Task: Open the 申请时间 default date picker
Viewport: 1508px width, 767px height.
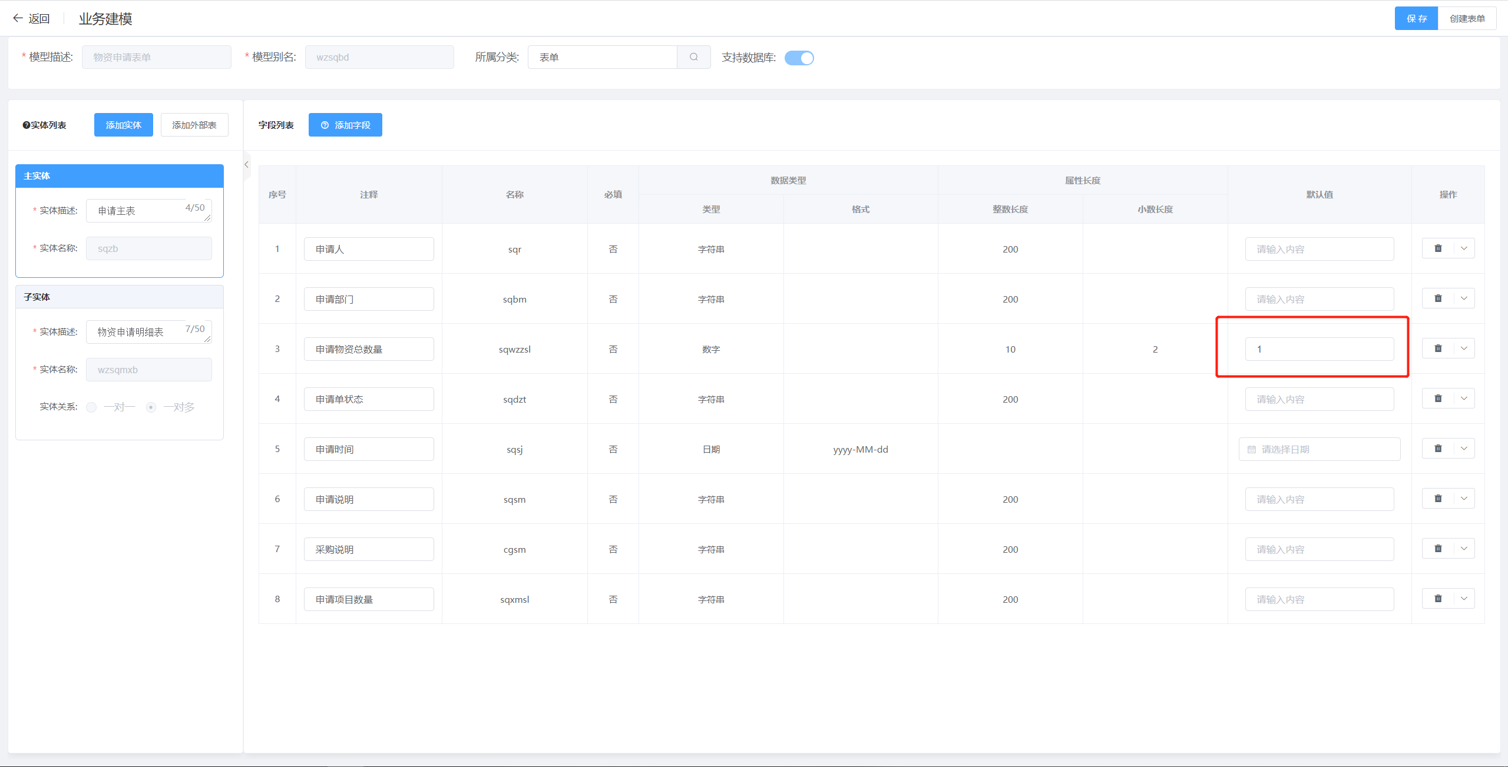Action: tap(1319, 449)
